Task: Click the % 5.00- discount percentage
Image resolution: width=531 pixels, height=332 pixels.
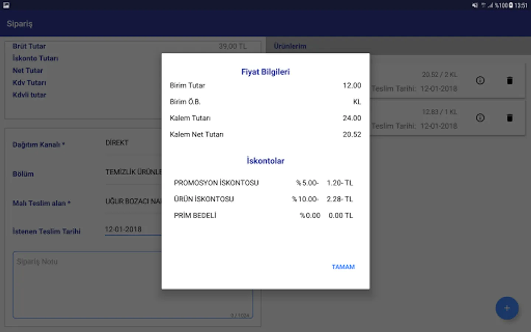Action: tap(307, 183)
